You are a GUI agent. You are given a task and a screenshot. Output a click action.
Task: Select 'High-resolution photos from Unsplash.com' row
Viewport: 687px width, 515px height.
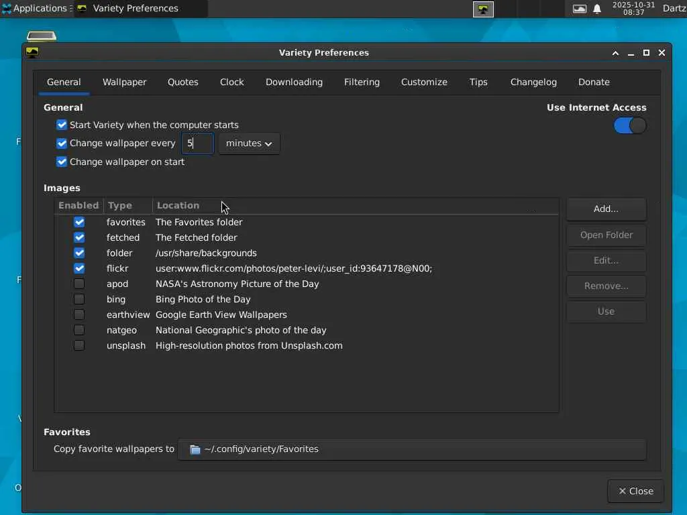click(x=307, y=345)
